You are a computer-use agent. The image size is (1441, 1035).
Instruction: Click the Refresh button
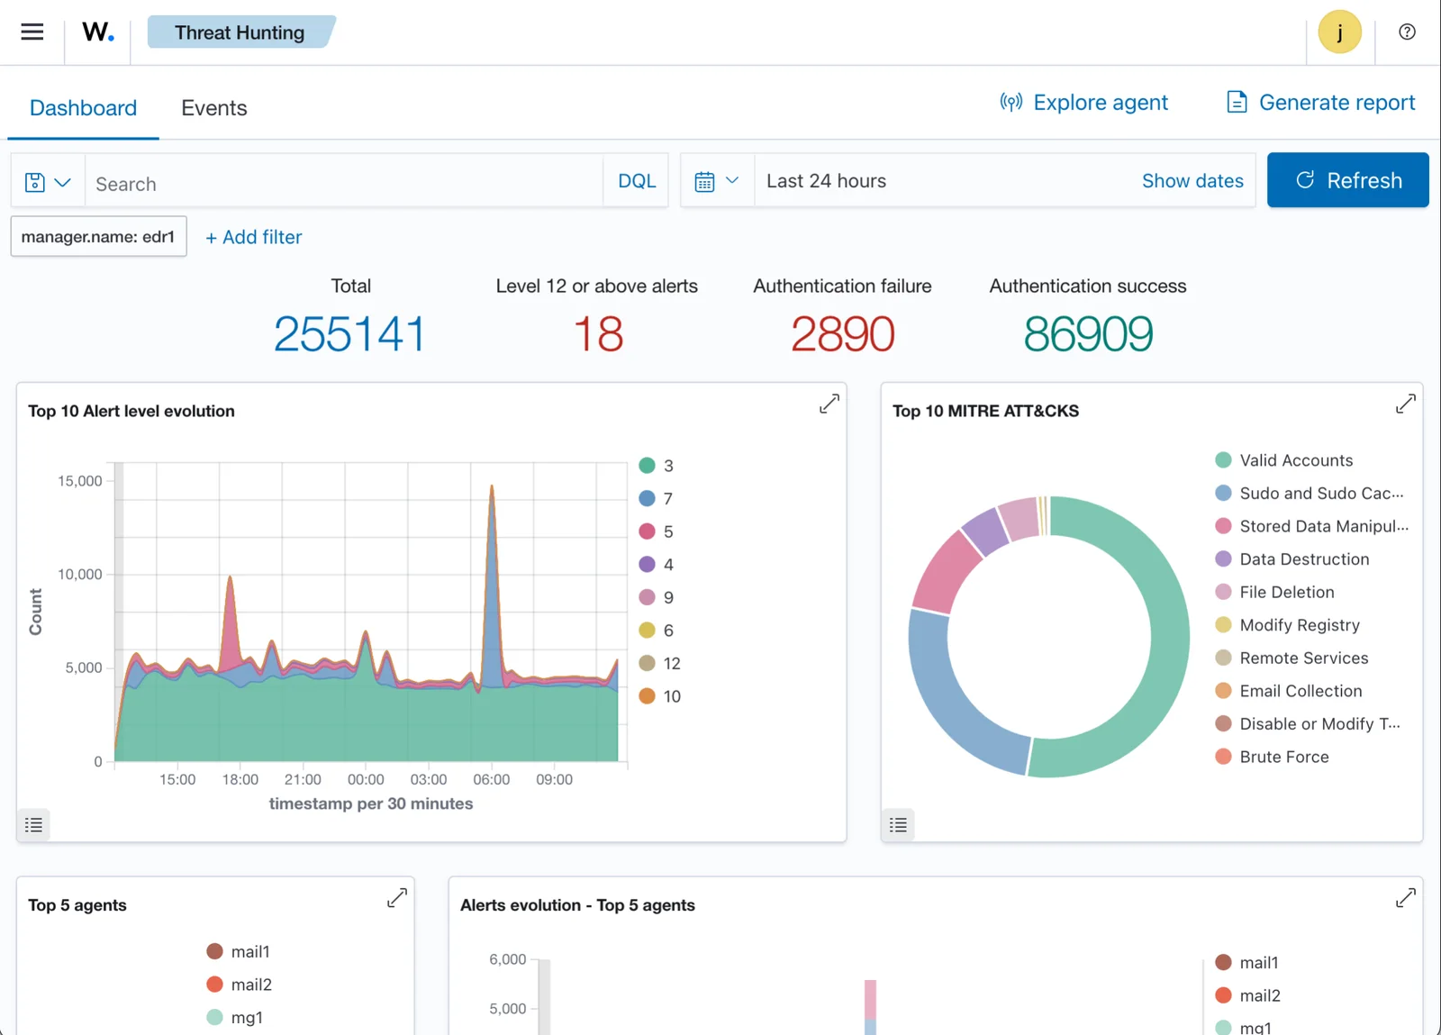tap(1347, 180)
